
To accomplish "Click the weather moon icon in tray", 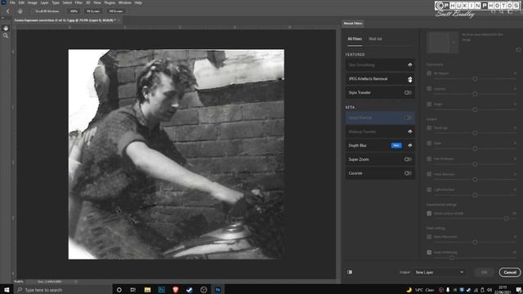I will pyautogui.click(x=409, y=290).
